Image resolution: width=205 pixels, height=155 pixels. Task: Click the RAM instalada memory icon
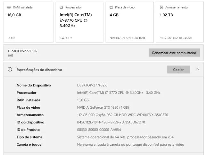click(x=9, y=7)
